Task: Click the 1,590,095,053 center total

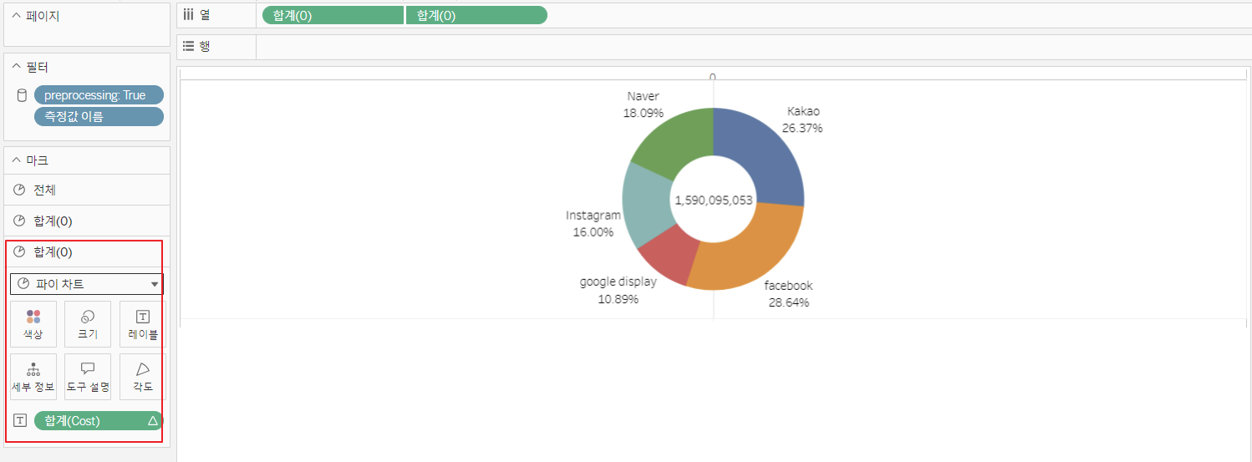Action: click(x=714, y=201)
